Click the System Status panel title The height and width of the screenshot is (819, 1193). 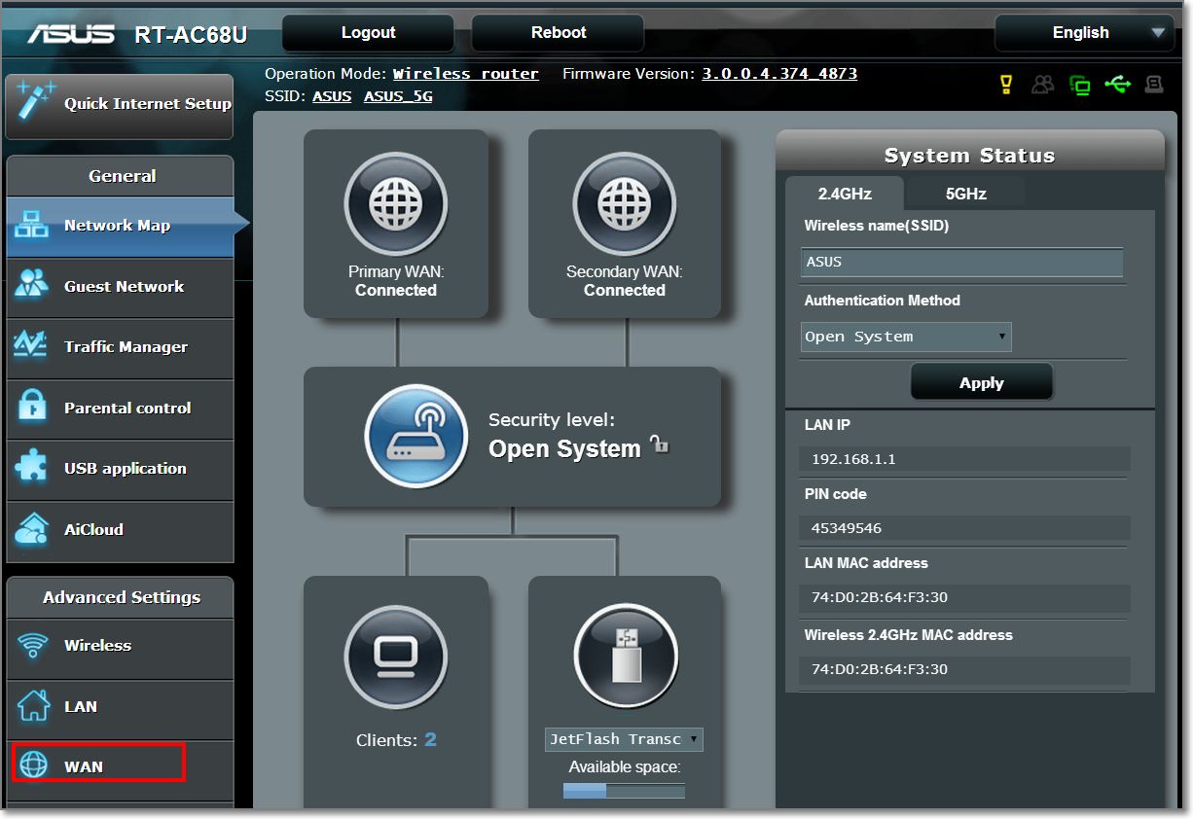coord(969,156)
